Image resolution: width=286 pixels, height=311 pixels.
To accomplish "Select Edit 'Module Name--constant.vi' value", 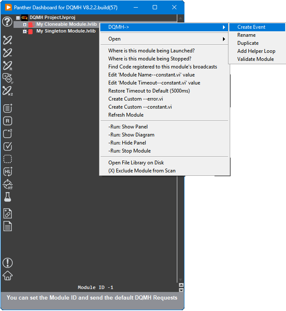I will [164, 75].
